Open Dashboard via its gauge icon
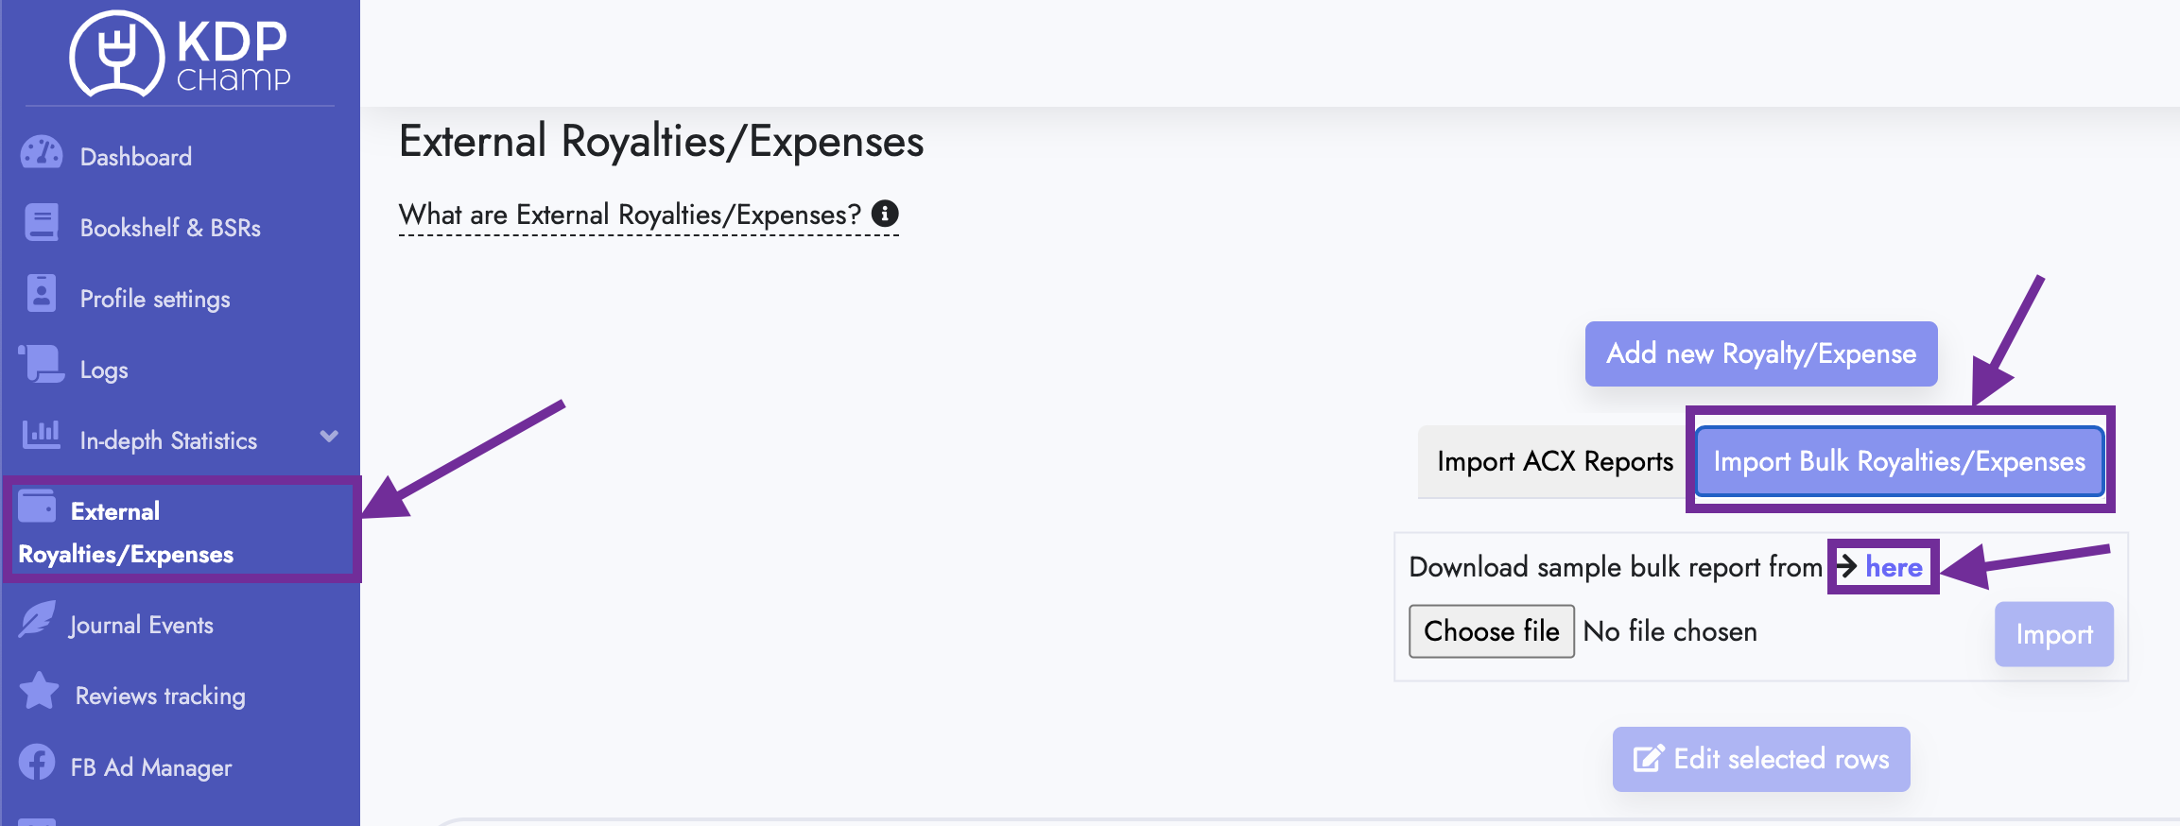The image size is (2180, 826). [x=42, y=153]
